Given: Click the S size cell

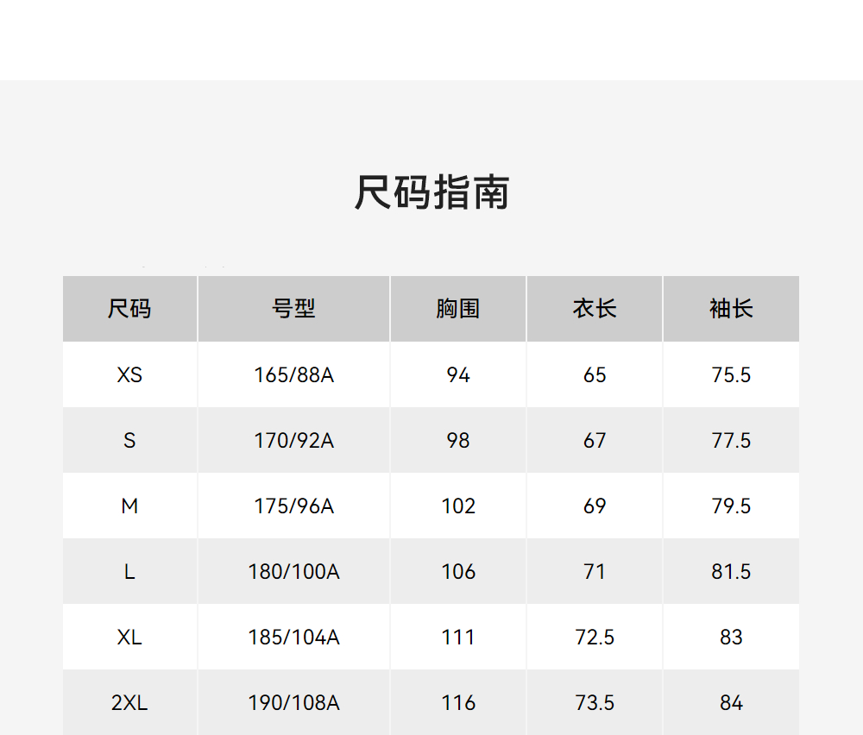Looking at the screenshot, I should click(x=130, y=441).
